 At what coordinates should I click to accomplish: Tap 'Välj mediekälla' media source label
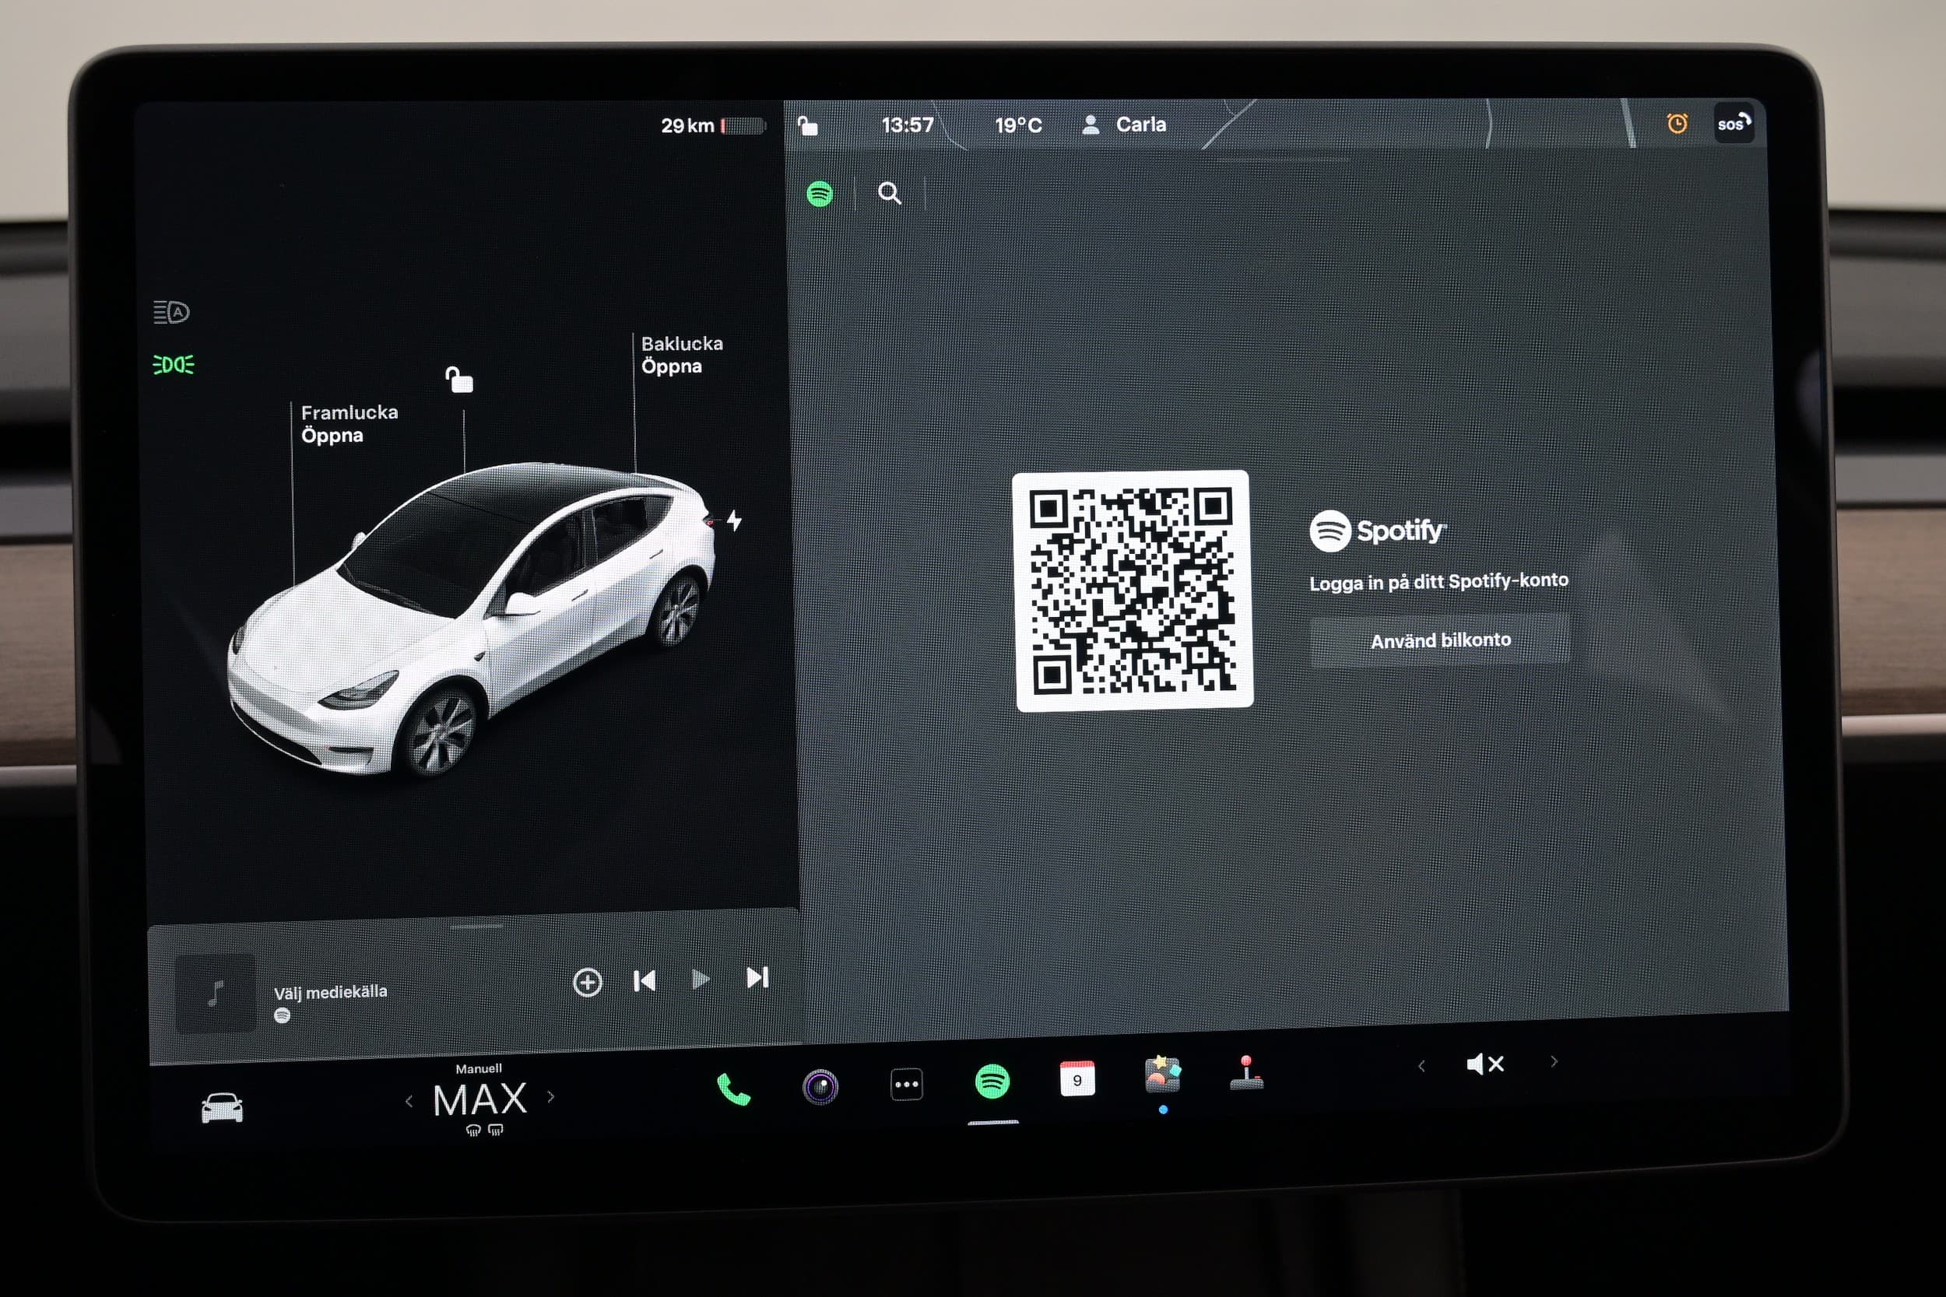point(330,992)
